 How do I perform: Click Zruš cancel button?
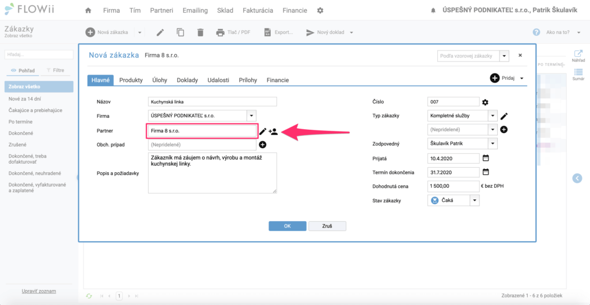coord(327,226)
